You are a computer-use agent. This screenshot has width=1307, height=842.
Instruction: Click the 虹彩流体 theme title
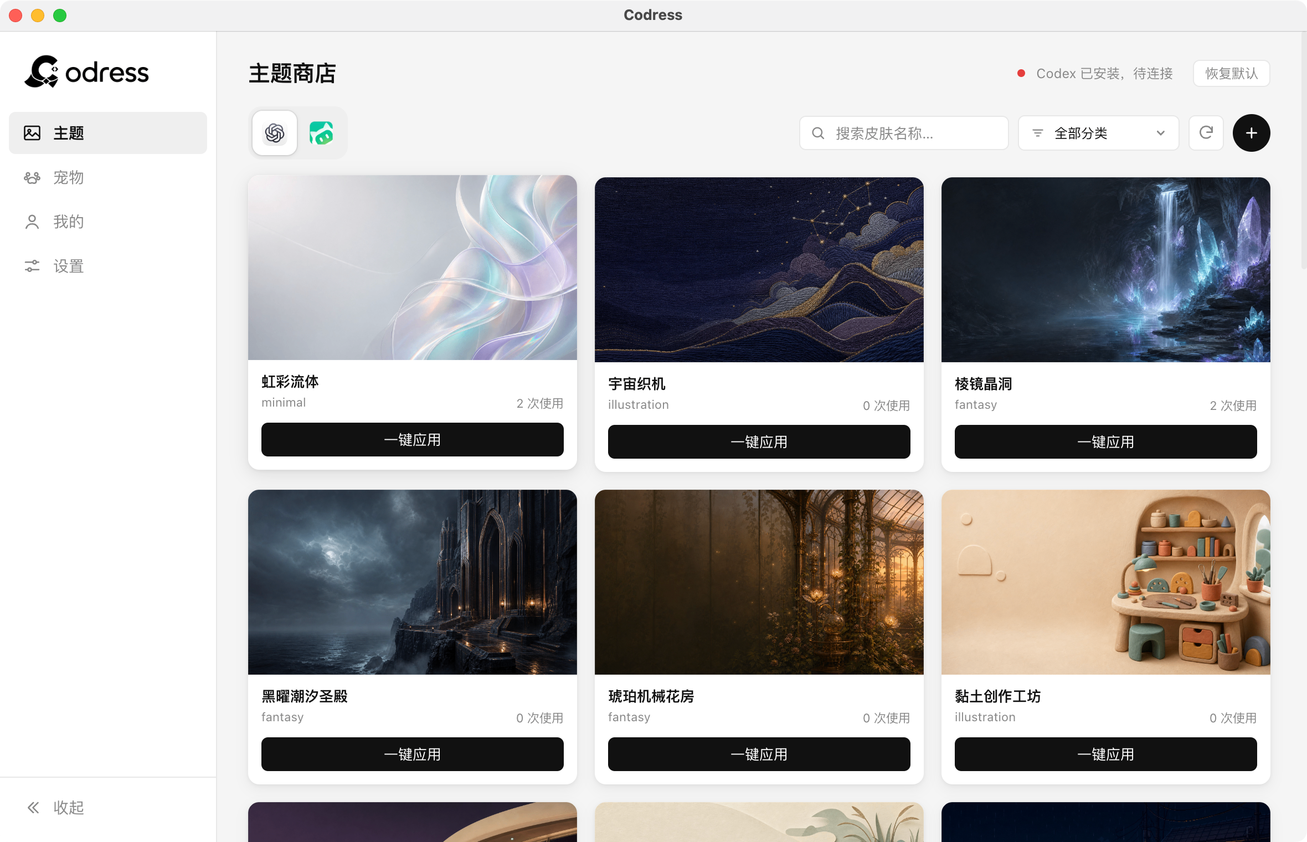coord(290,382)
